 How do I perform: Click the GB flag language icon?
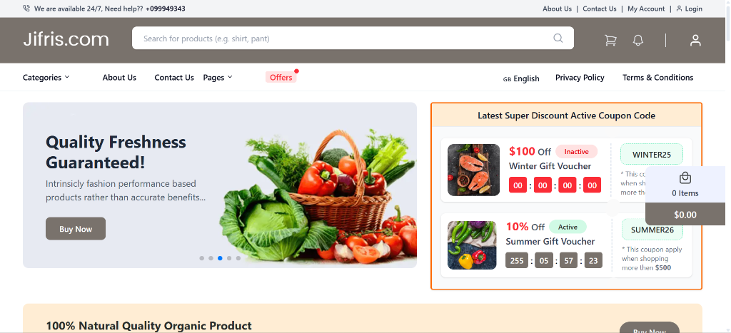tap(507, 79)
